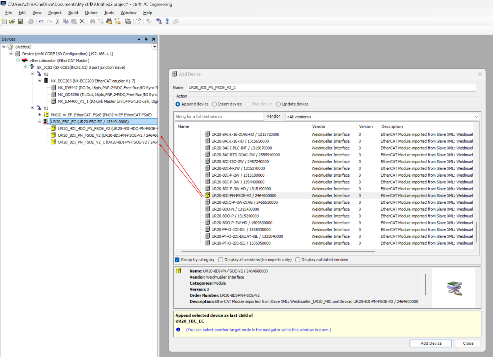This screenshot has width=493, height=357.
Task: Click the Build checkmark toolbar icon
Action: point(149,21)
